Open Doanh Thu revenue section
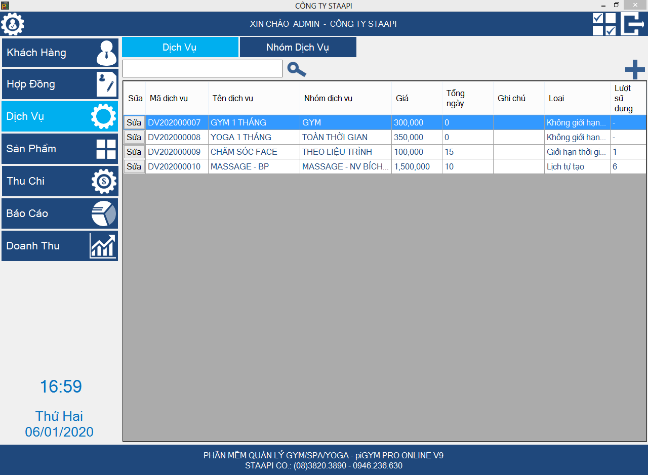Image resolution: width=648 pixels, height=475 pixels. click(60, 246)
